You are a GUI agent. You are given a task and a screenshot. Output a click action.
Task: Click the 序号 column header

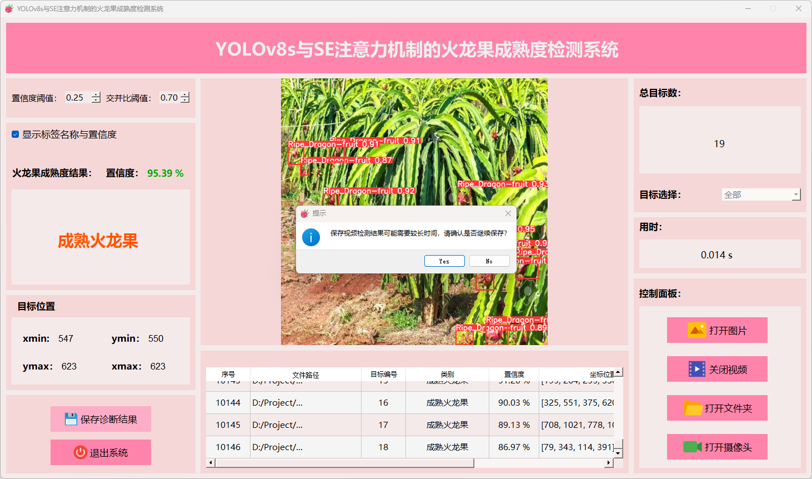(x=228, y=375)
